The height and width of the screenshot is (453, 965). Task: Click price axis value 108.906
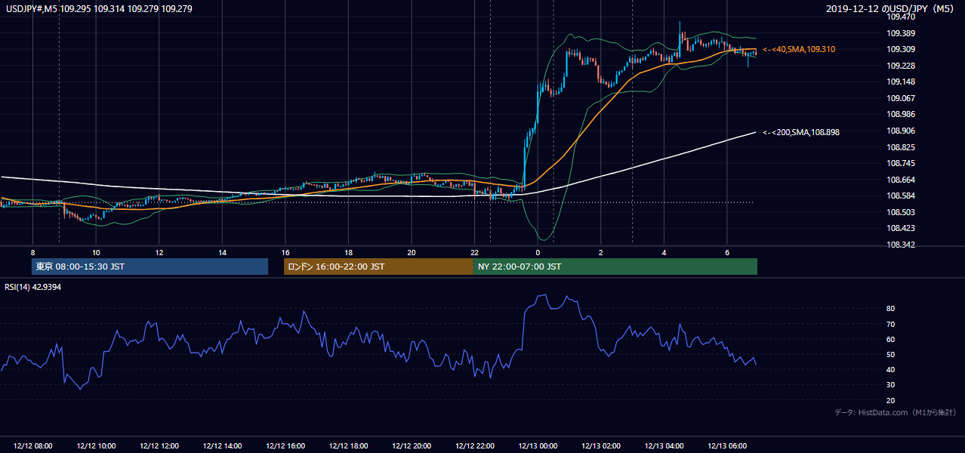point(901,131)
